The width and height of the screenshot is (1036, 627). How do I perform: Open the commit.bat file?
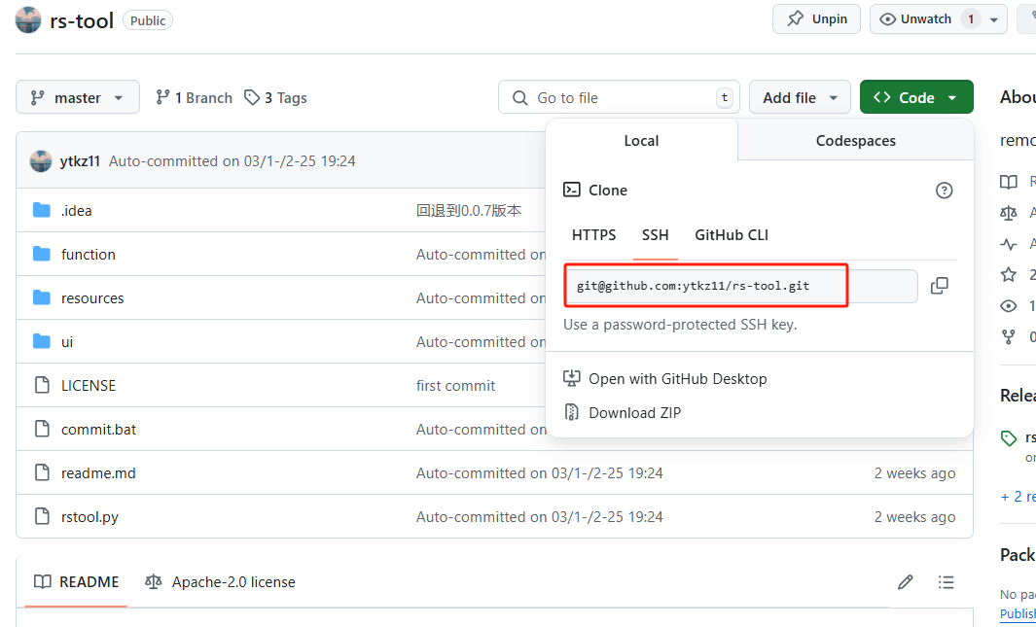point(98,430)
